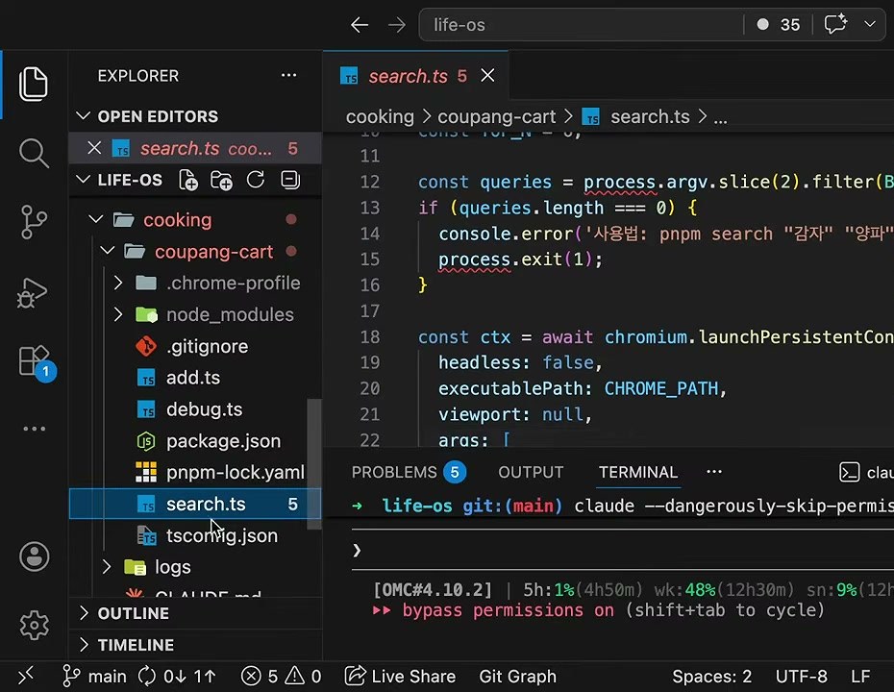This screenshot has height=692, width=894.
Task: Expand the OUTLINE section
Action: coord(84,613)
